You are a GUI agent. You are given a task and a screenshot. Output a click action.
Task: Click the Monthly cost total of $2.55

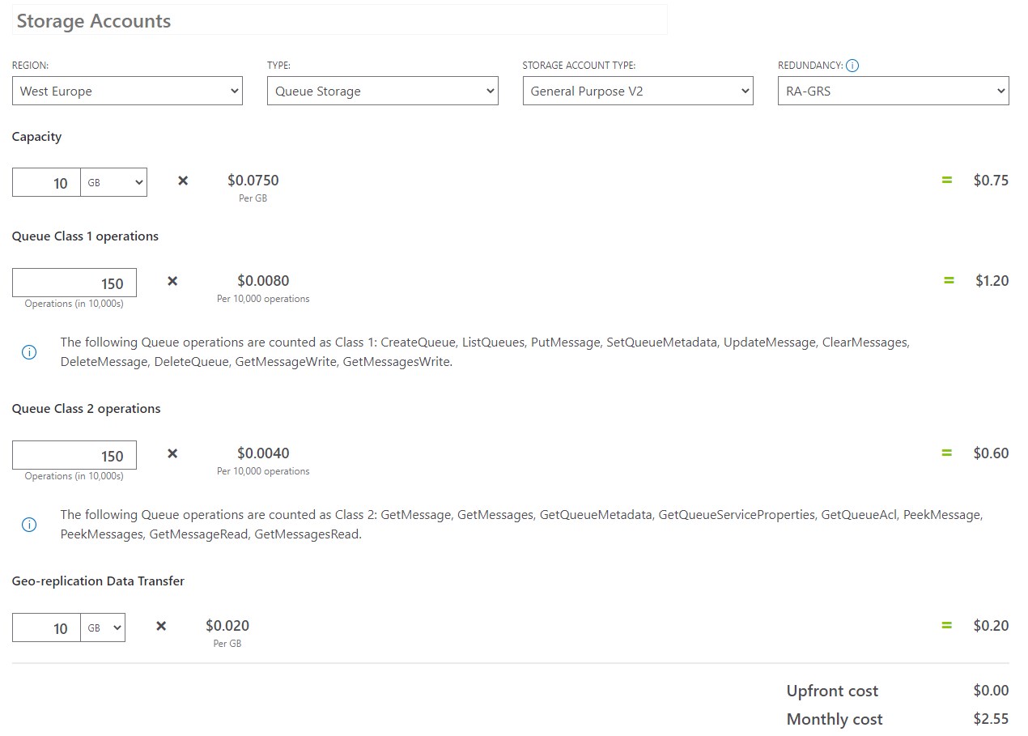click(991, 719)
